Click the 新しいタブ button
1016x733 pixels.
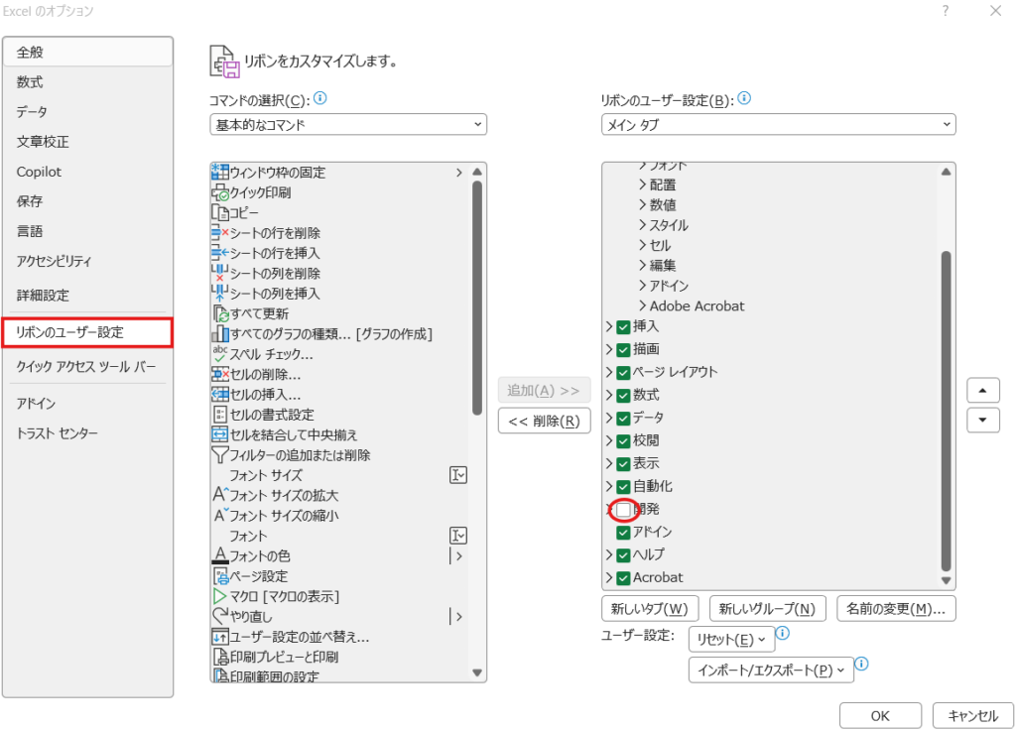click(x=650, y=609)
